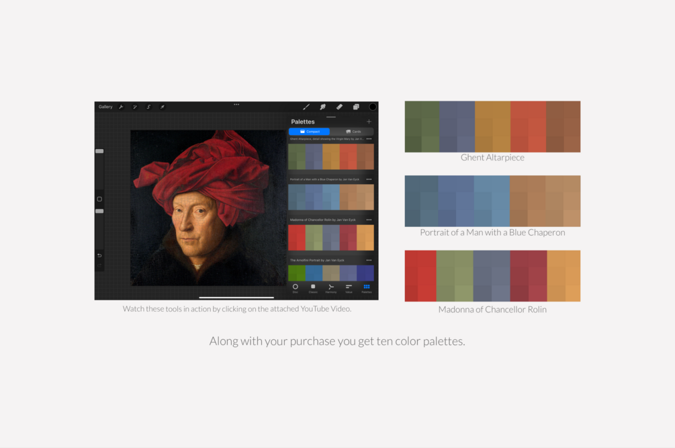Pick the light blue swatch in Blue Chaperon panel palette

(331, 197)
